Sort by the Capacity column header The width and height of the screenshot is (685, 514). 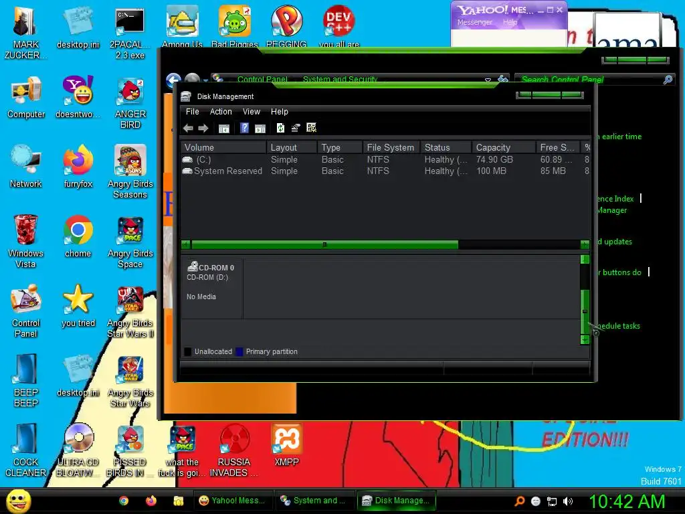pyautogui.click(x=504, y=147)
